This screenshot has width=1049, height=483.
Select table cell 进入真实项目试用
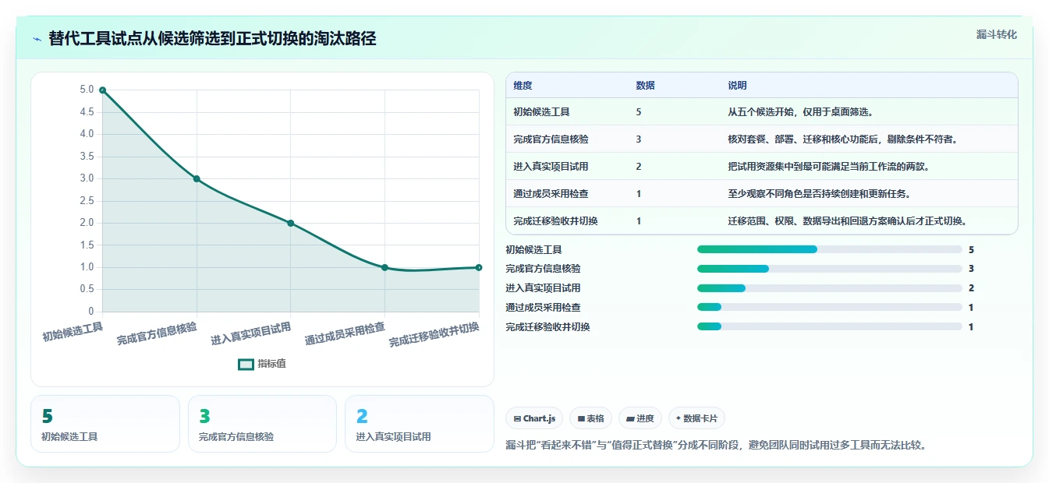coord(551,167)
